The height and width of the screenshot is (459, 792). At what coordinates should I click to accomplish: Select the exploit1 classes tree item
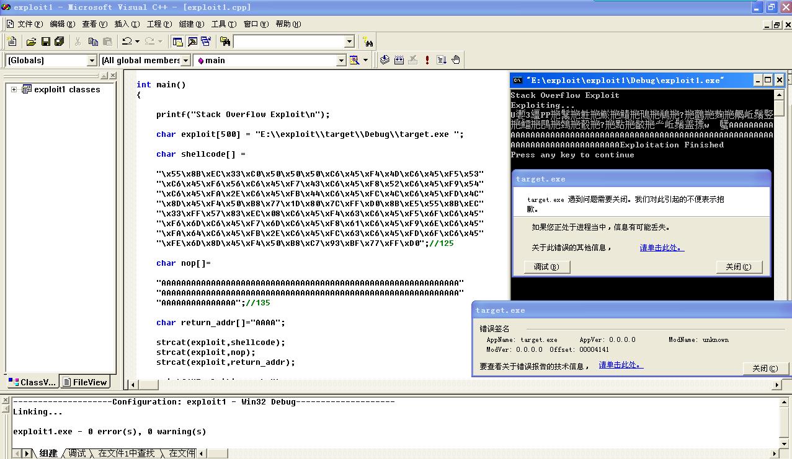(67, 89)
